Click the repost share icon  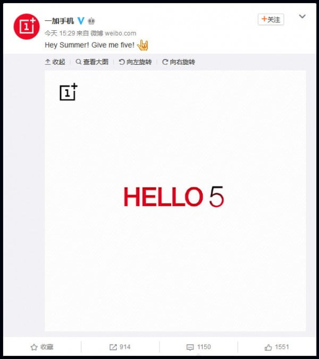113,347
